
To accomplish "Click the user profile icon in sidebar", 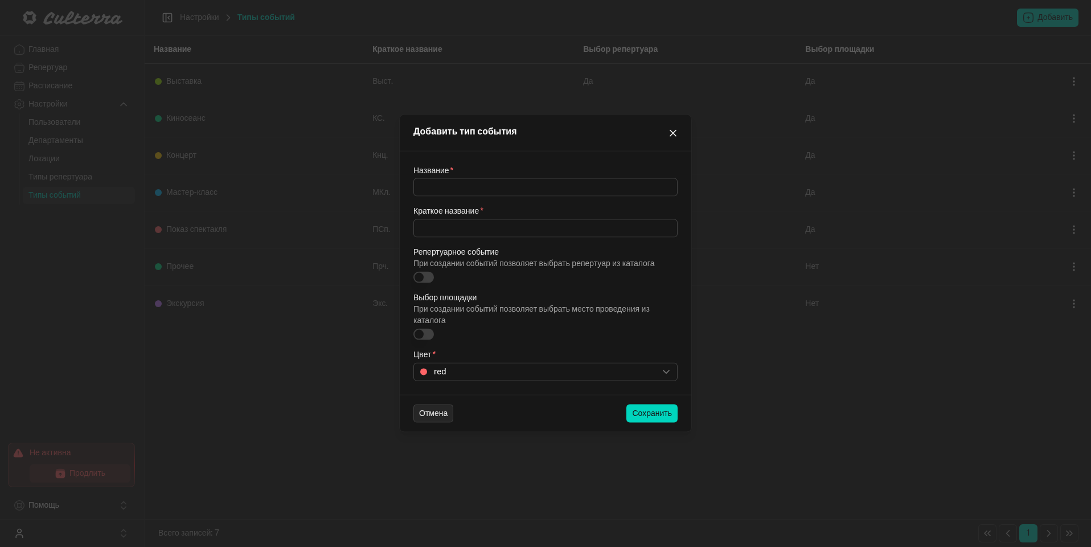I will [x=19, y=533].
